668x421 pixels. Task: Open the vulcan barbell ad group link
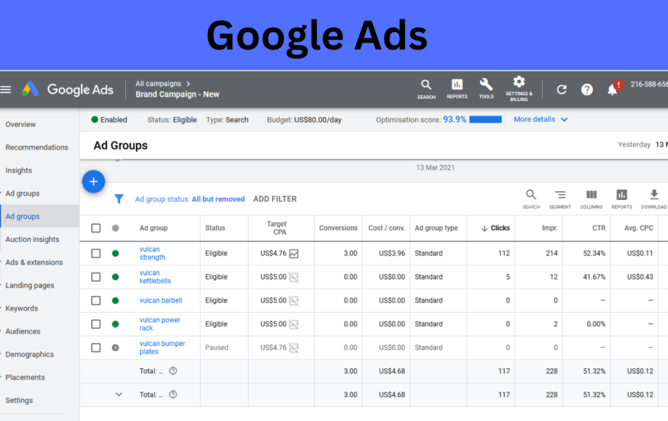pos(160,300)
